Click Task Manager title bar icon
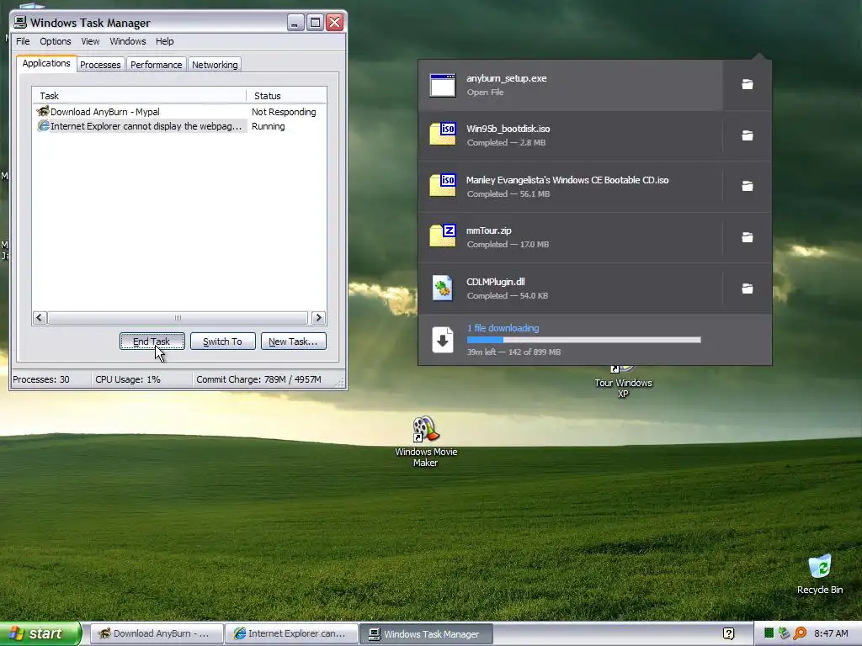 point(20,22)
